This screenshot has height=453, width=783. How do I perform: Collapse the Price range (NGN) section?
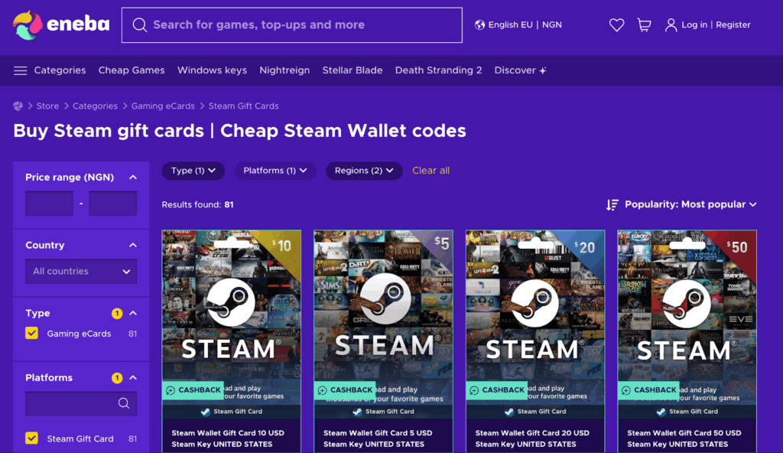click(x=133, y=178)
